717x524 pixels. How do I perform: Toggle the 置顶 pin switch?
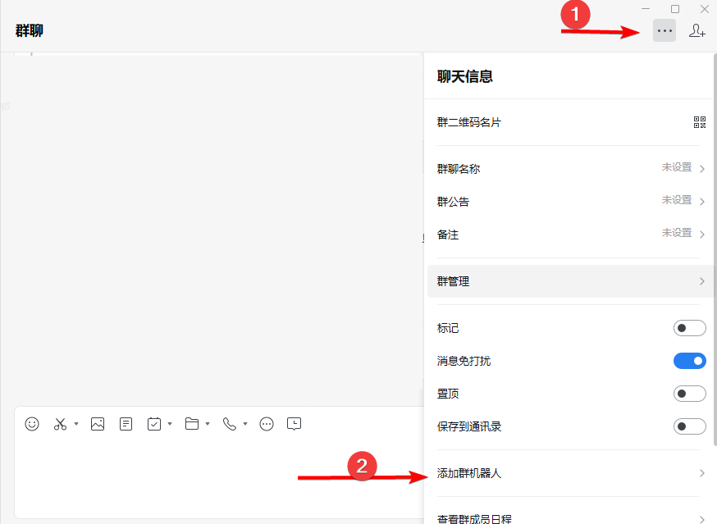[x=689, y=394]
